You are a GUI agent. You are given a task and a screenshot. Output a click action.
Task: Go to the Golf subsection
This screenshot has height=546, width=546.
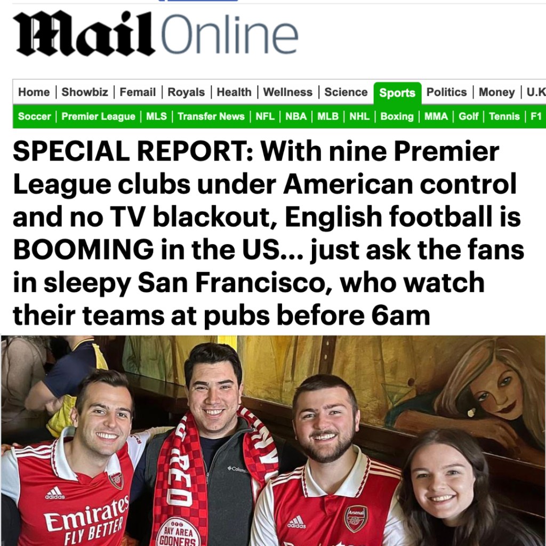point(468,116)
